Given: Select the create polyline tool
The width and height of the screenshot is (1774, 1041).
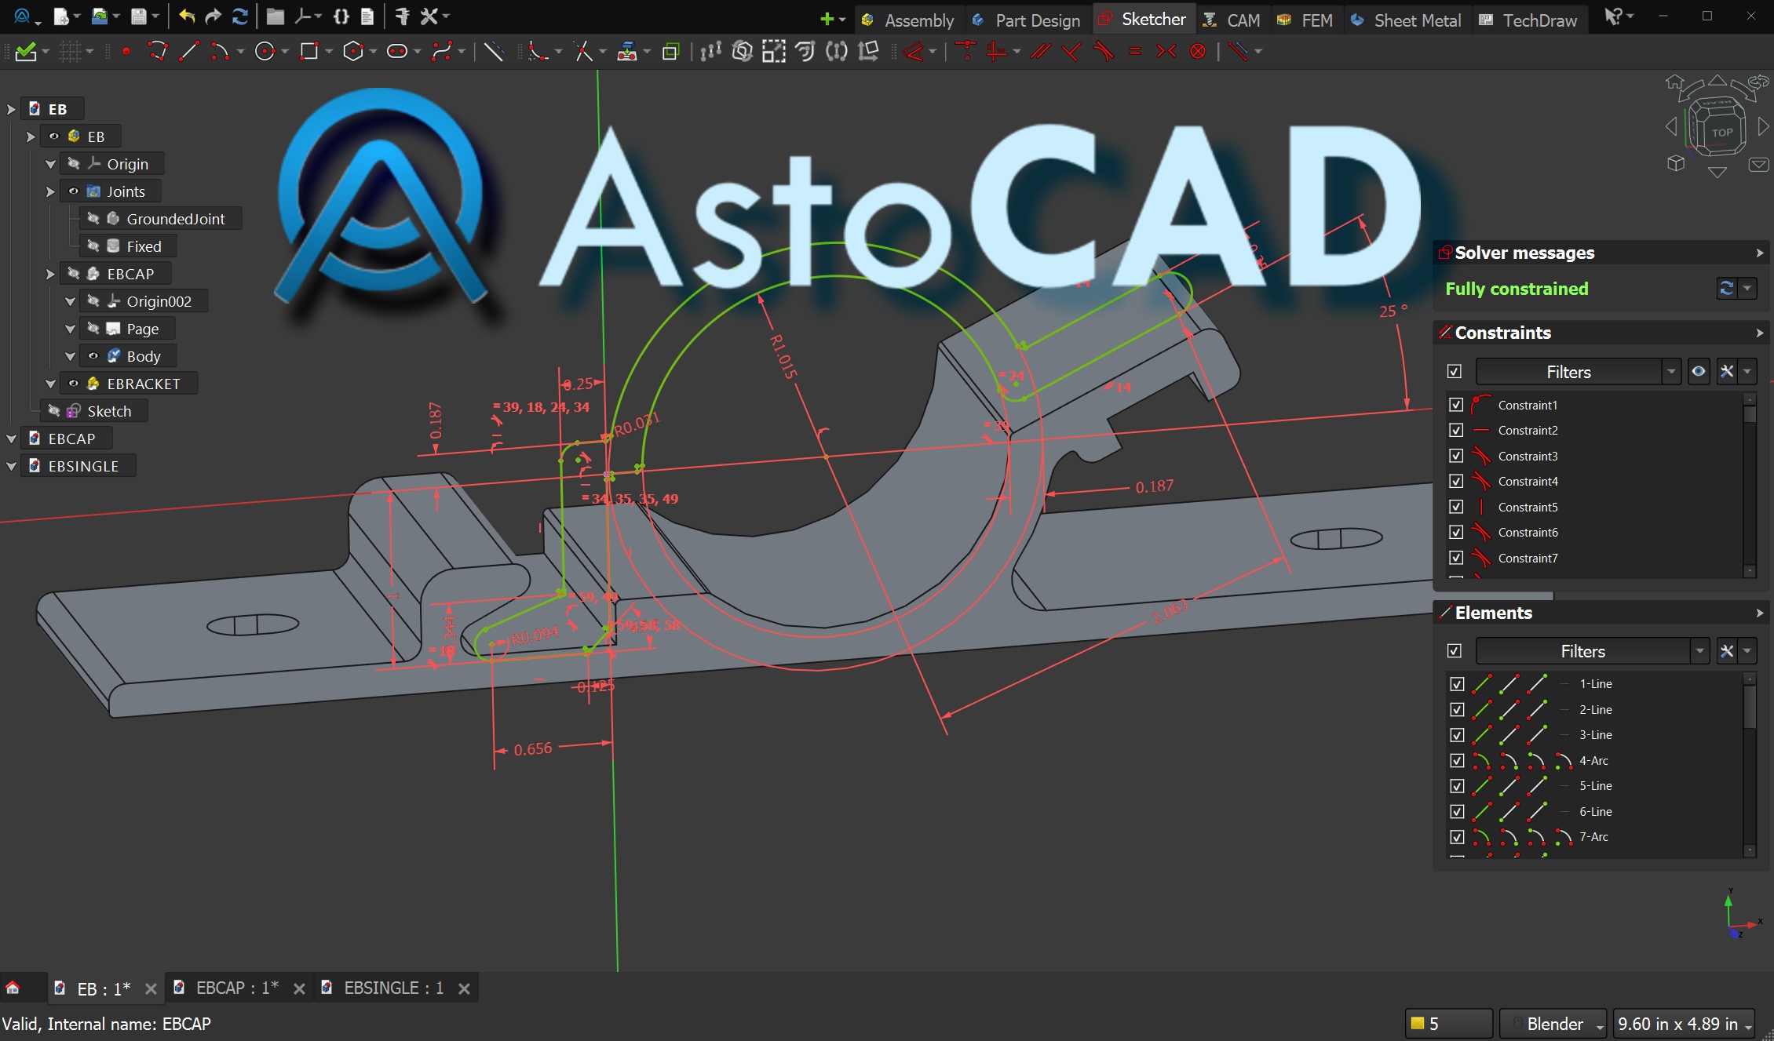Looking at the screenshot, I should click(158, 52).
